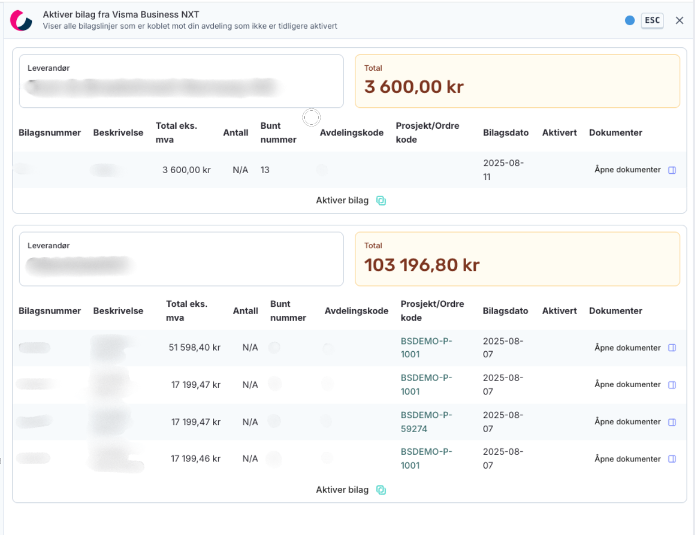
Task: Click the Aktiver bilag icon under the 3 600,00 kr total
Action: (381, 201)
